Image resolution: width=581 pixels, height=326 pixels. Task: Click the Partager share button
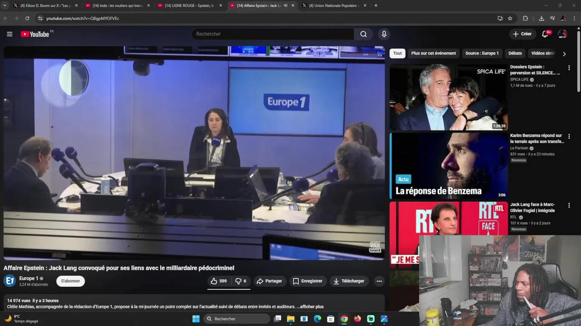[x=270, y=281]
